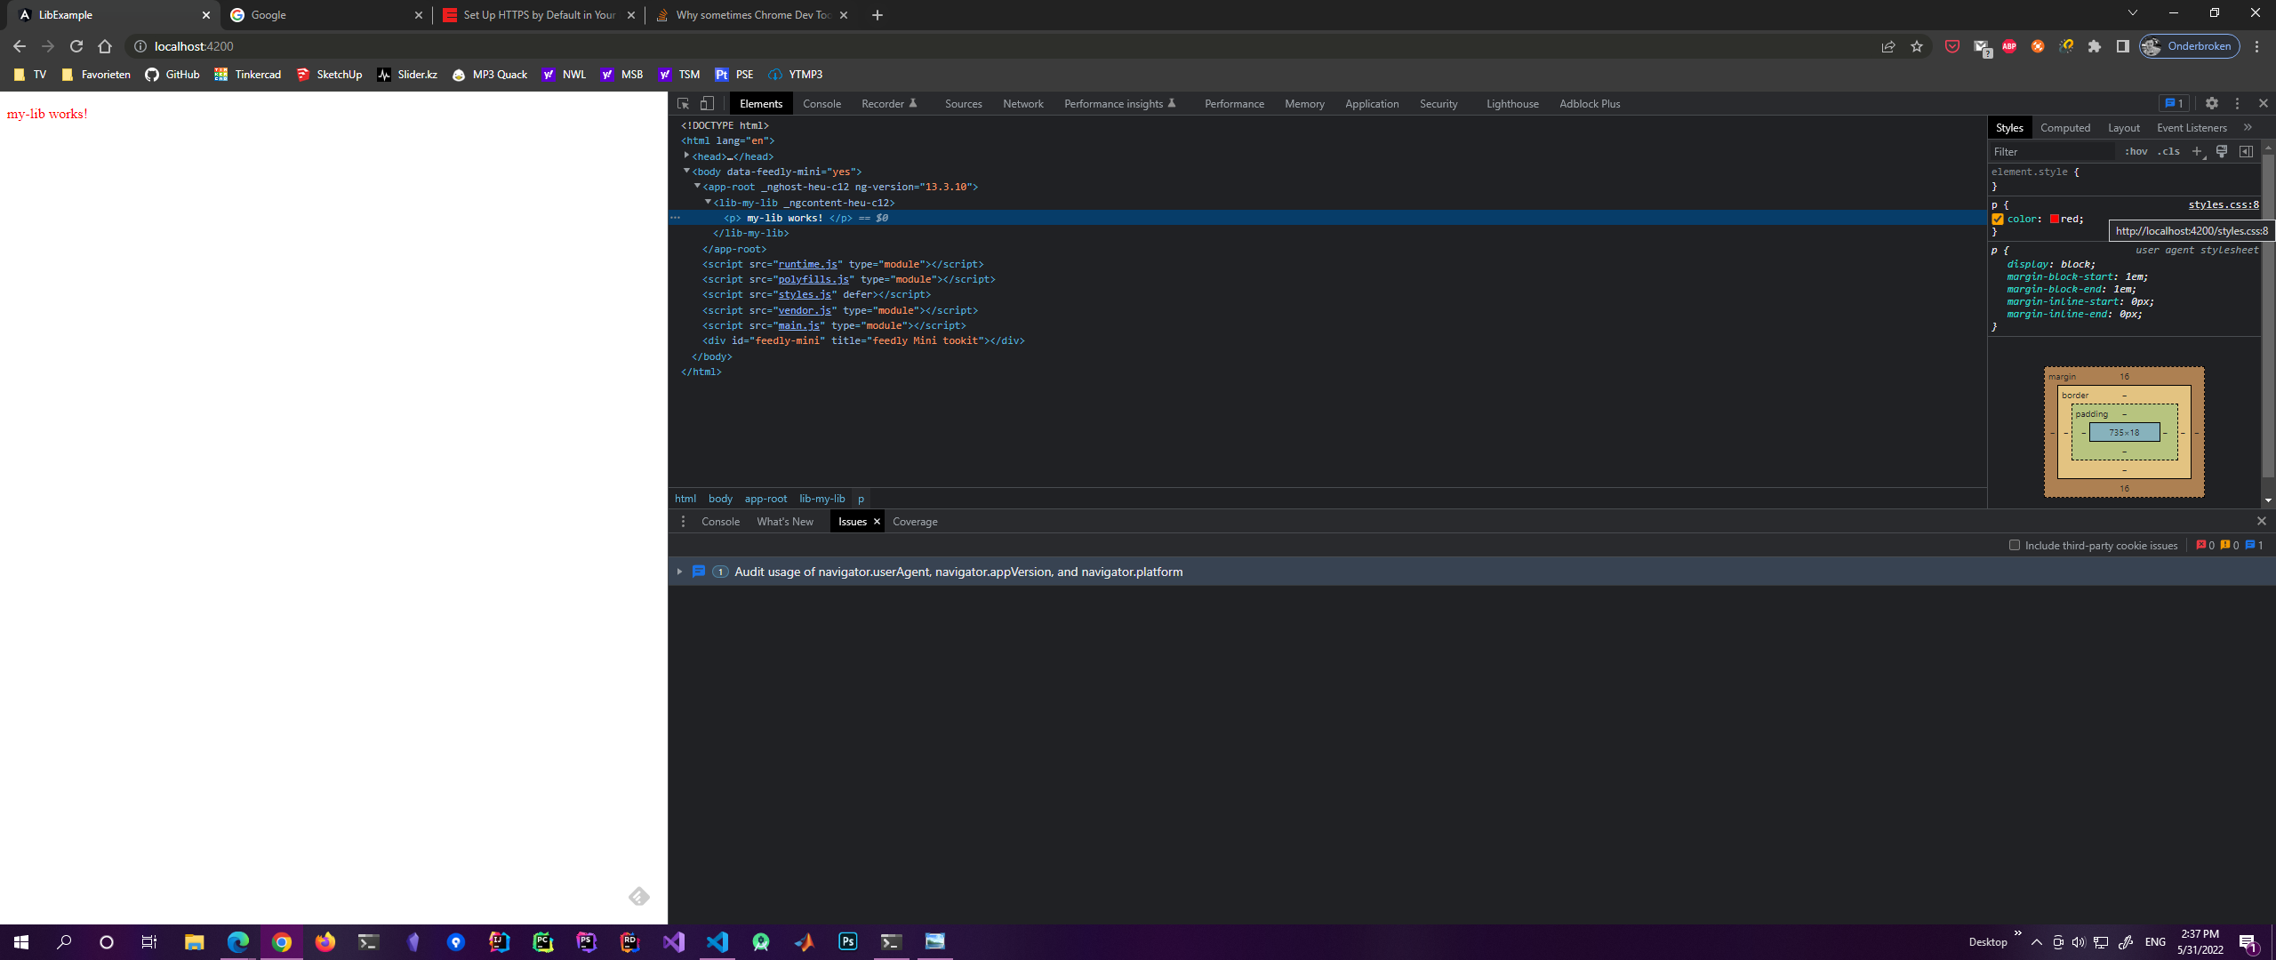
Task: Open the styles.css:8 source link
Action: click(2223, 204)
